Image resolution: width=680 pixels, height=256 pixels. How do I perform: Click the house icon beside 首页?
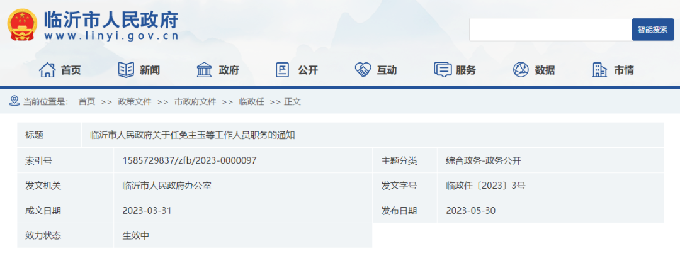pos(47,70)
